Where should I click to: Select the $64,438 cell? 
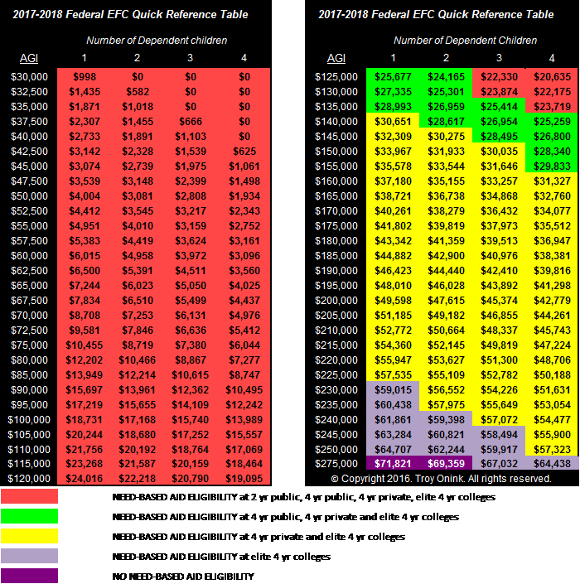552,464
